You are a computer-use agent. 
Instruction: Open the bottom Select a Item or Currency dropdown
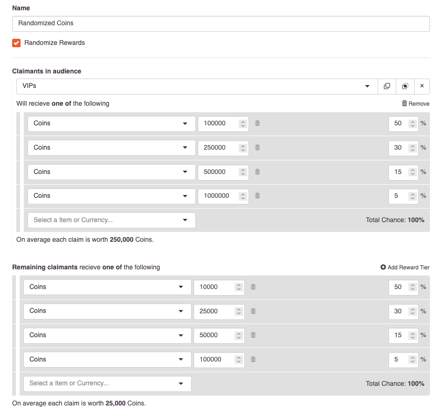click(x=107, y=383)
